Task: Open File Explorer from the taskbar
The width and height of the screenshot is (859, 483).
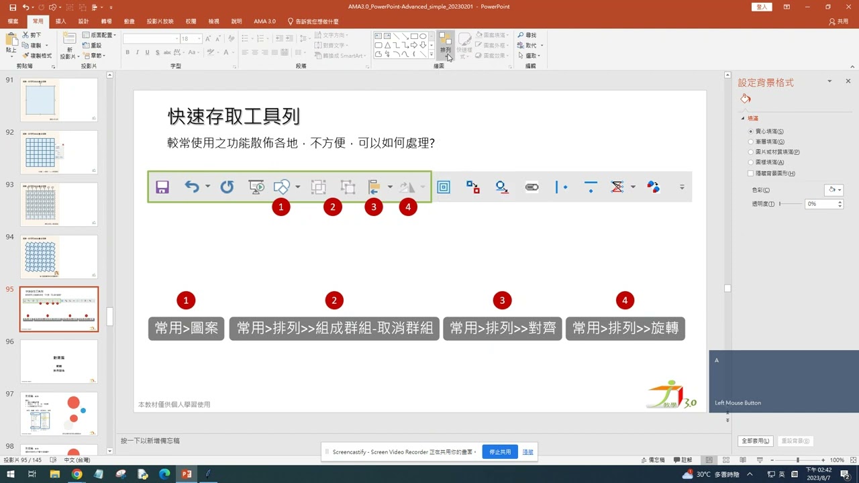Action: point(55,474)
